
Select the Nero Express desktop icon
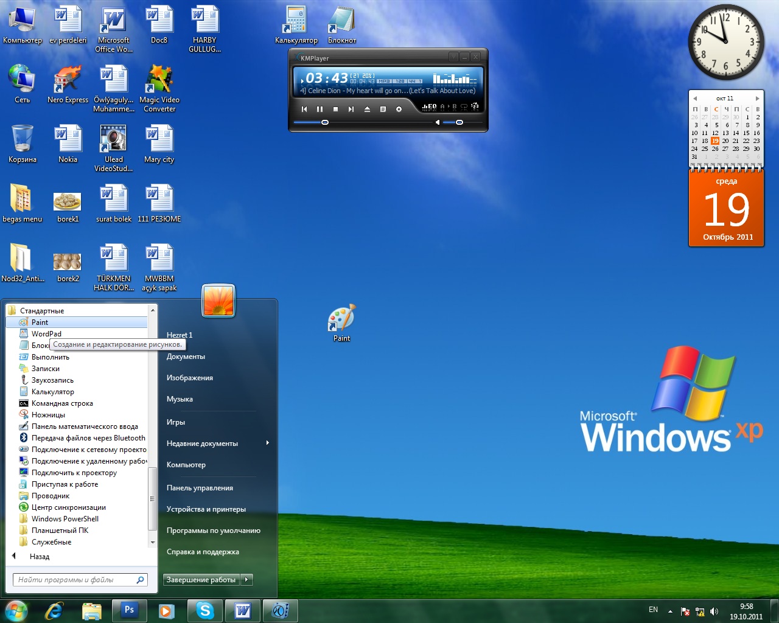pyautogui.click(x=68, y=85)
